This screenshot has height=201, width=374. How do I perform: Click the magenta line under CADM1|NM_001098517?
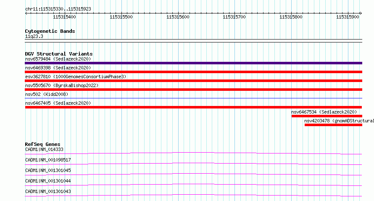193,164
